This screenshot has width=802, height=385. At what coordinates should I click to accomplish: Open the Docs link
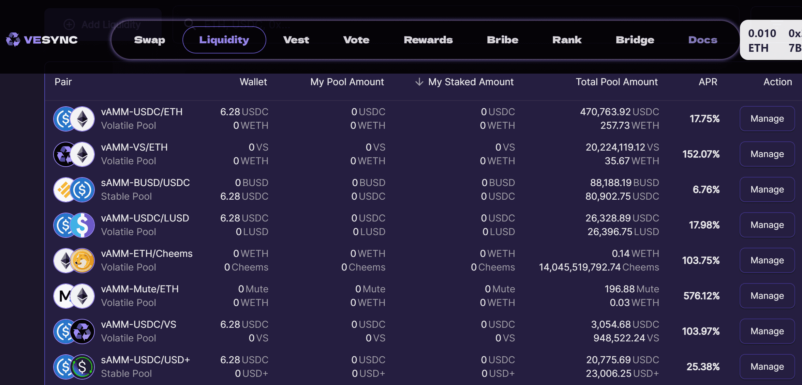(703, 40)
